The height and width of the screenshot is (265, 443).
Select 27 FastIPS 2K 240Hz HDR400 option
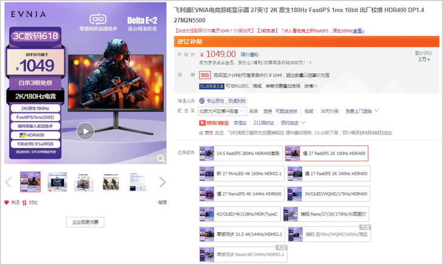(329, 173)
